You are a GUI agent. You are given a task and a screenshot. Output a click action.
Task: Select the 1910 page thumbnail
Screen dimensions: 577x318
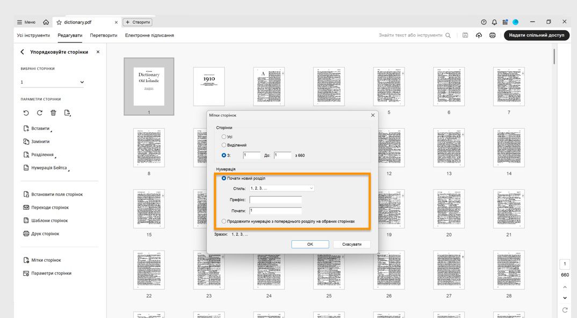point(209,86)
